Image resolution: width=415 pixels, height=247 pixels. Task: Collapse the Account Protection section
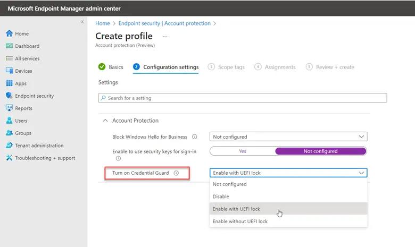click(x=105, y=121)
